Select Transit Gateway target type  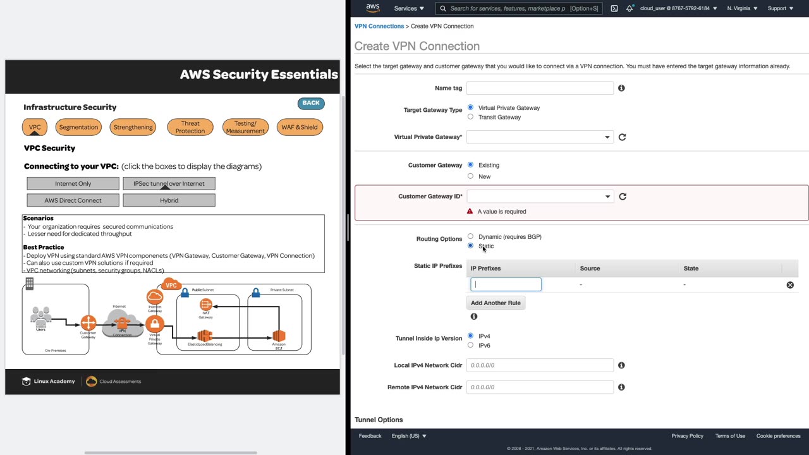click(x=470, y=117)
